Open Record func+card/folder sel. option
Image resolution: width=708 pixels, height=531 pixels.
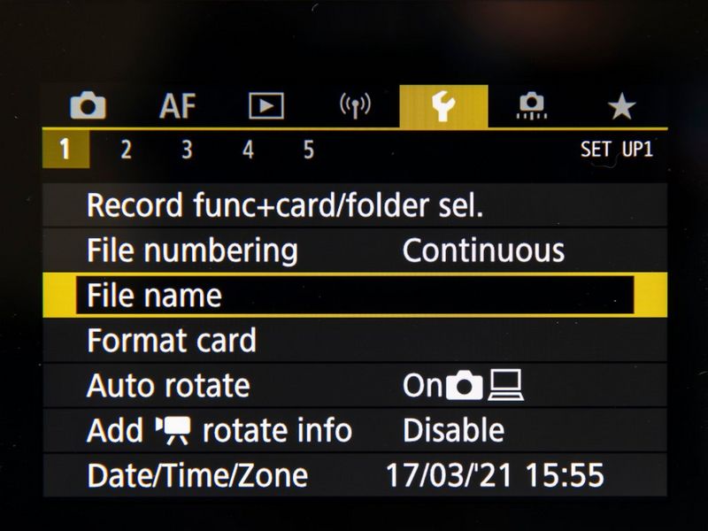click(355, 205)
